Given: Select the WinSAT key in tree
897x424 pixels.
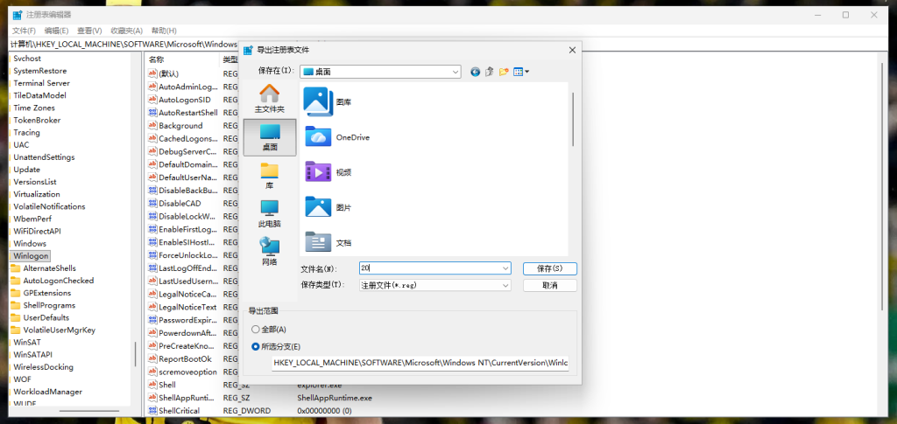Looking at the screenshot, I should (27, 343).
